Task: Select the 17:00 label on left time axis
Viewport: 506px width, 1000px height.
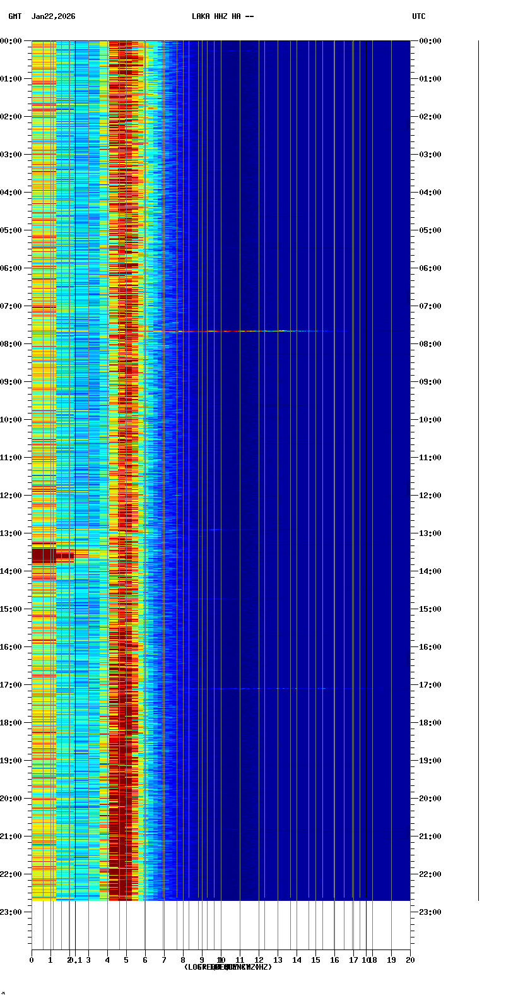Action: click(11, 685)
